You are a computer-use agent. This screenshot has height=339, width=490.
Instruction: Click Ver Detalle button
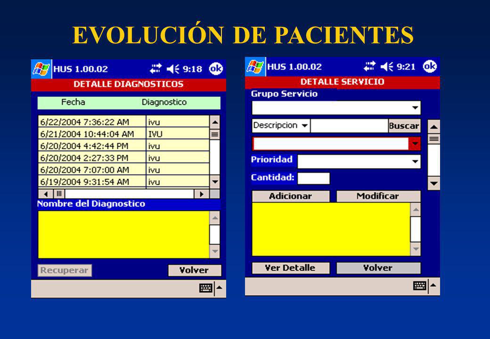tap(291, 268)
